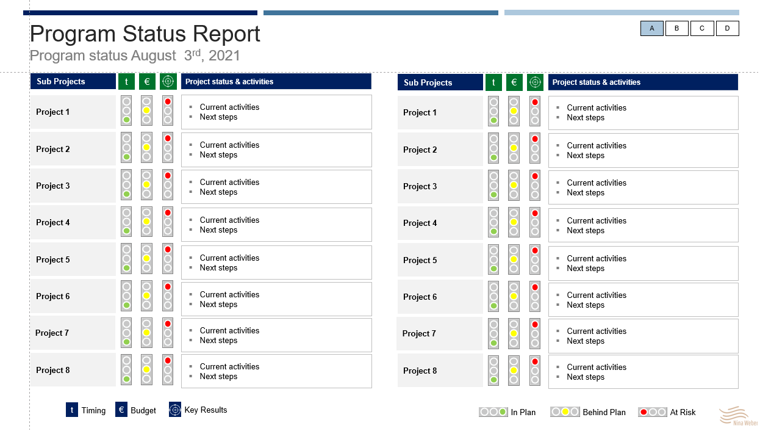Select tab A in top right
760x431 pixels.
[x=652, y=28]
